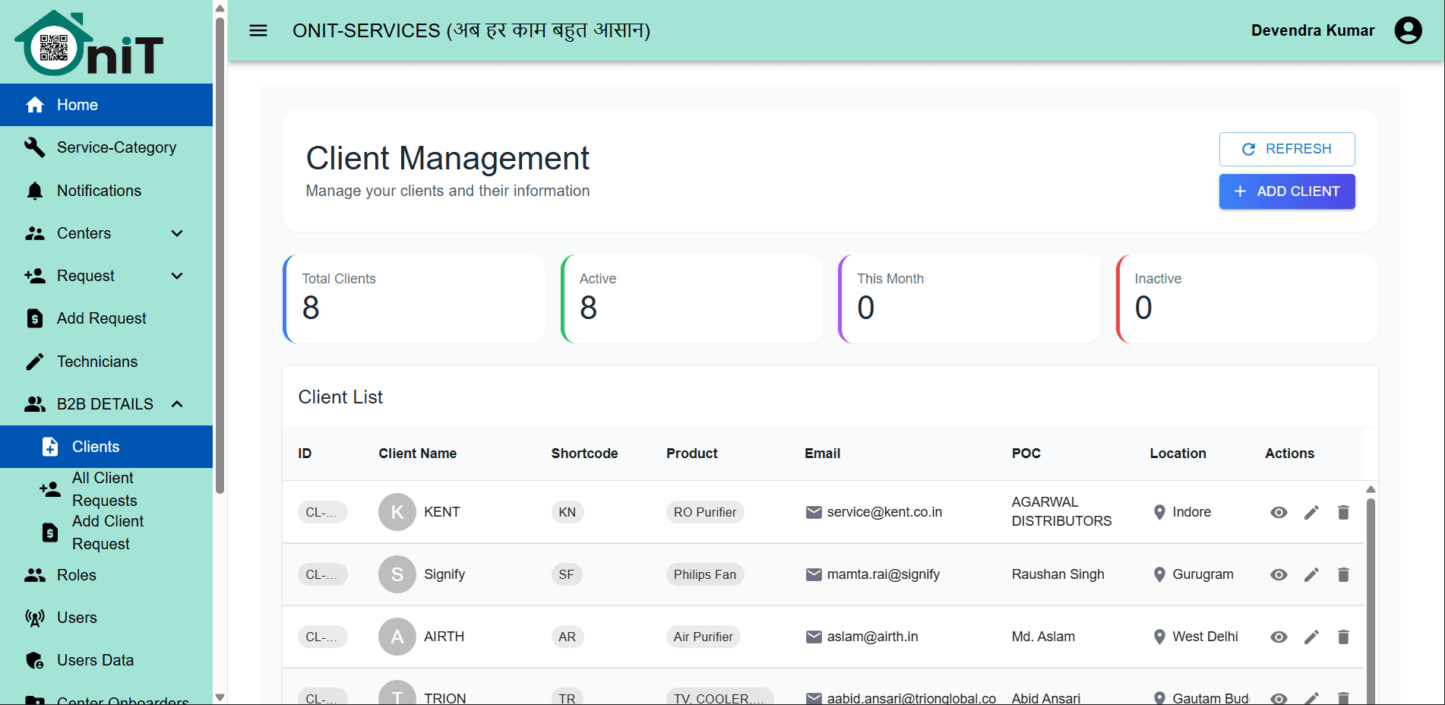Open Users Data page
The image size is (1445, 705).
pyautogui.click(x=106, y=660)
